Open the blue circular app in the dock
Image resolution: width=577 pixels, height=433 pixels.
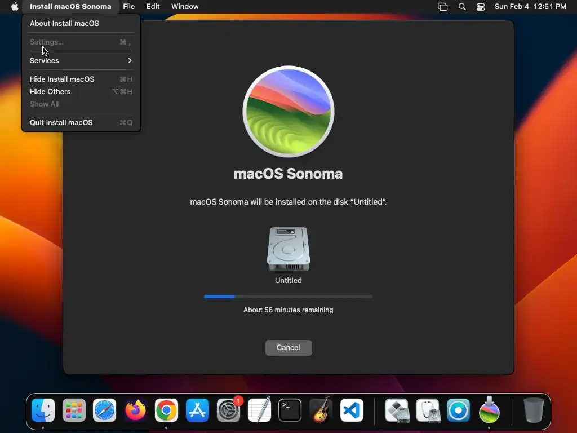[x=458, y=410]
